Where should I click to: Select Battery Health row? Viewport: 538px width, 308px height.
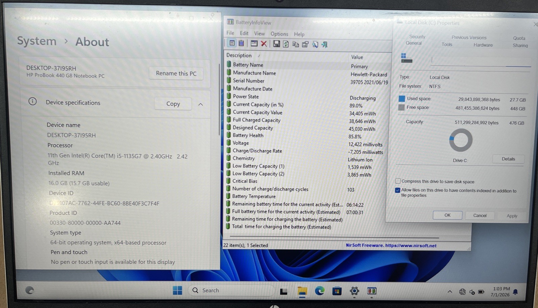tap(307, 136)
